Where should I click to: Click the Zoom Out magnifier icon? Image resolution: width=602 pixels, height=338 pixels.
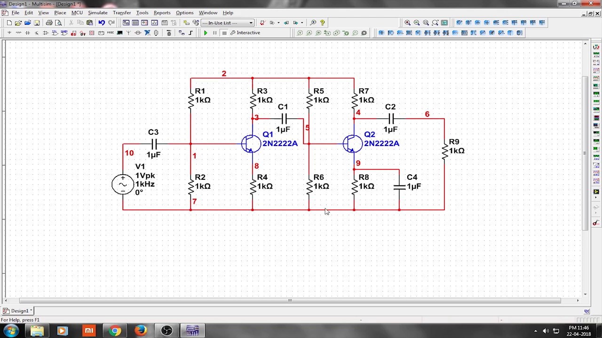[417, 23]
